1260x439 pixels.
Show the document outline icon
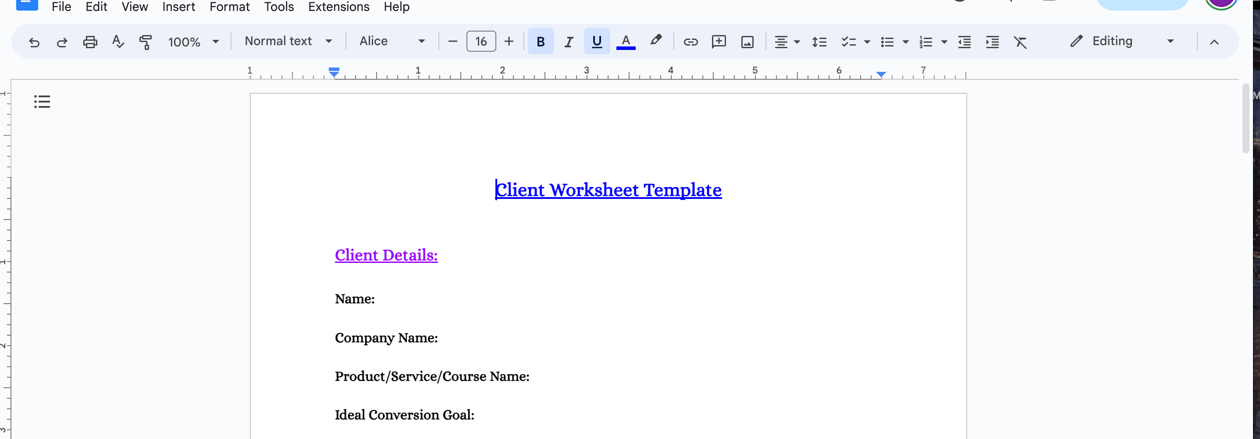[x=42, y=102]
